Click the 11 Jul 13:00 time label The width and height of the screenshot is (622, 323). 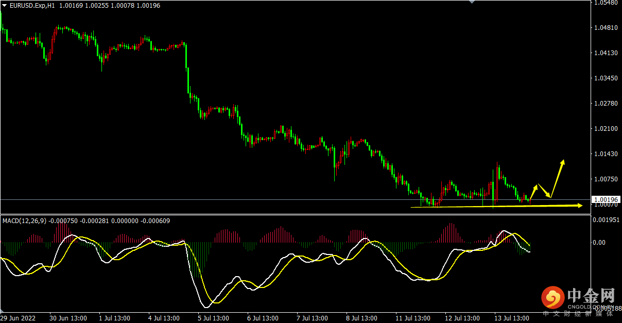coord(413,318)
